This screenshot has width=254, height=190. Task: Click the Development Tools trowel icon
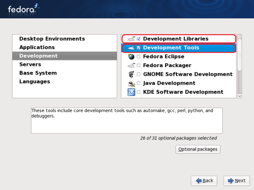[131, 47]
